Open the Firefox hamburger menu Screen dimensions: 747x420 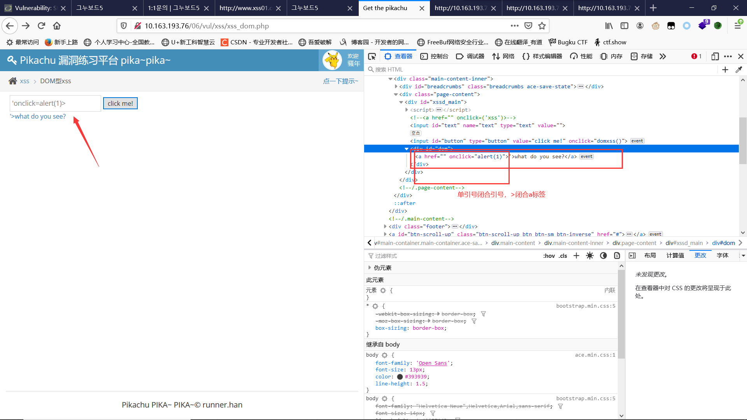pyautogui.click(x=738, y=26)
